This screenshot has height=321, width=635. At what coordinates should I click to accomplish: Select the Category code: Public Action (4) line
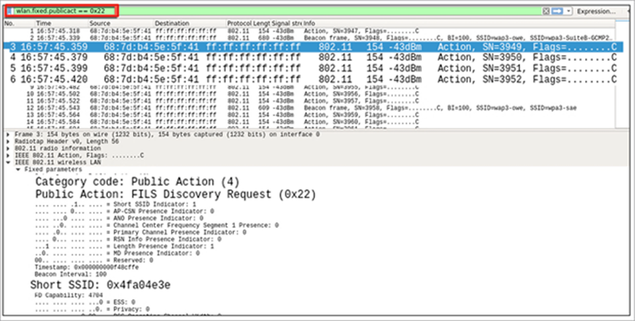(137, 182)
